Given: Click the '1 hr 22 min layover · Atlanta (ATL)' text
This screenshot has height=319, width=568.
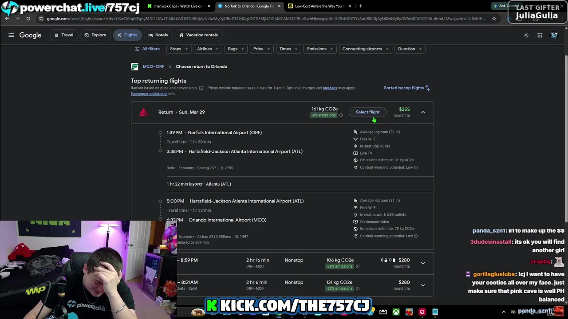Looking at the screenshot, I should (x=199, y=184).
